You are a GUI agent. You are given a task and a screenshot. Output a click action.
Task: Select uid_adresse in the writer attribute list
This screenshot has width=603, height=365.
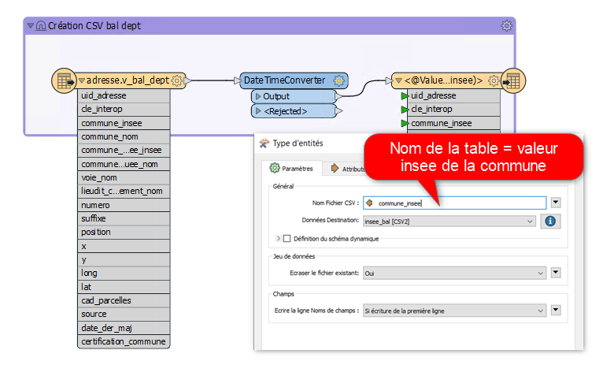pos(453,96)
